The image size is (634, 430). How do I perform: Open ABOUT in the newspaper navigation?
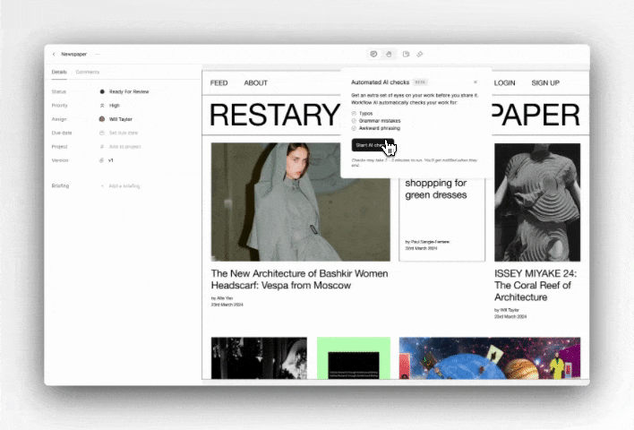[x=255, y=83]
